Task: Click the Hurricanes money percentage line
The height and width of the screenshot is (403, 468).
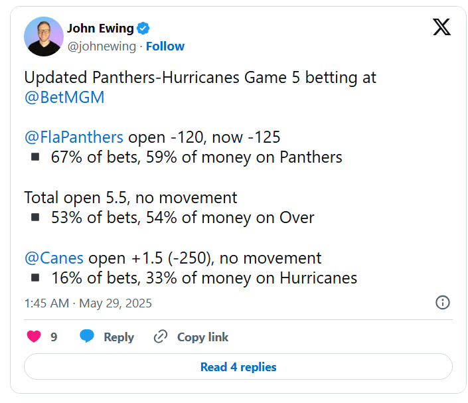Action: tap(204, 278)
